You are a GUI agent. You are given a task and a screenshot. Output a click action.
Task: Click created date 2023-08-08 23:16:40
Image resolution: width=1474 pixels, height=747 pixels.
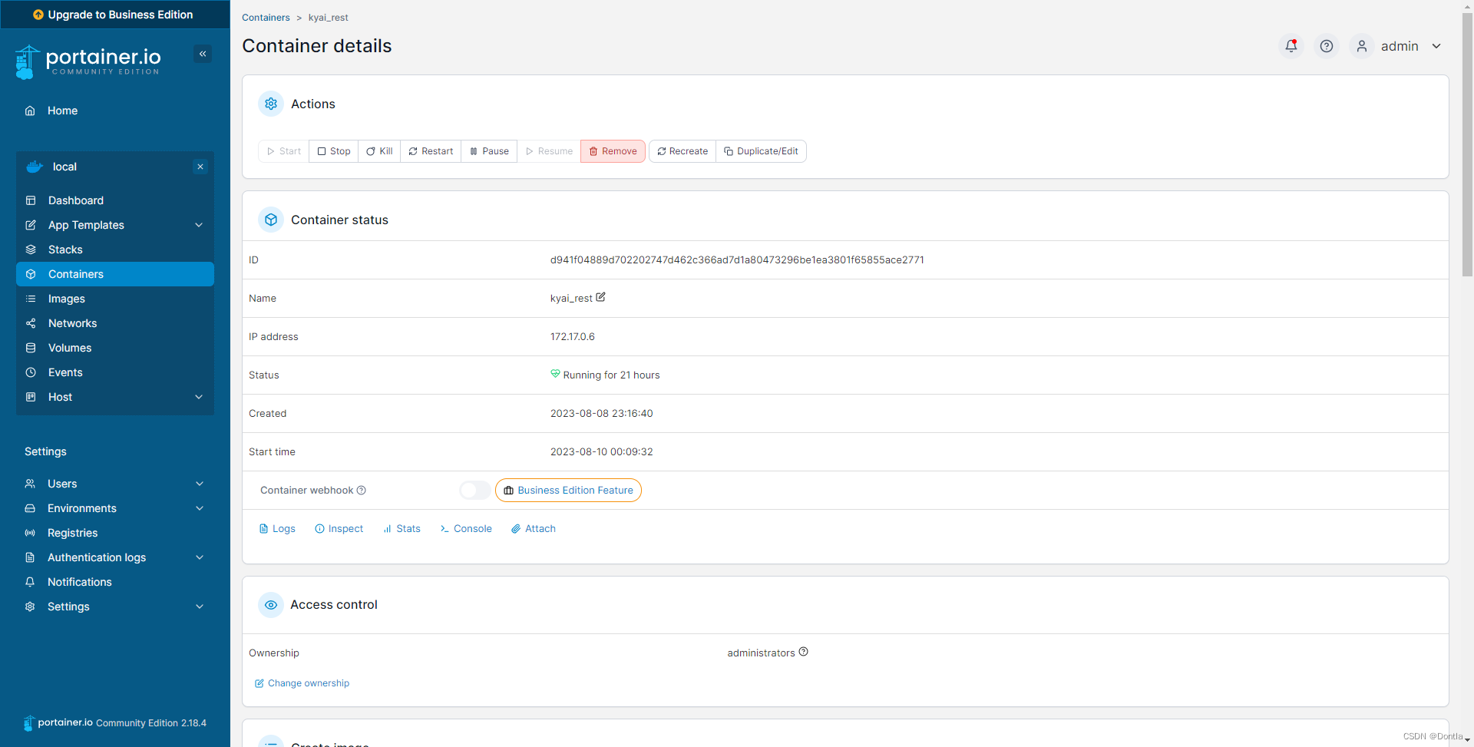pos(601,413)
